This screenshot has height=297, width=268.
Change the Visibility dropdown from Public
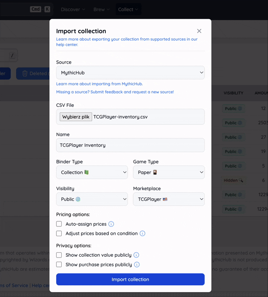pos(92,199)
